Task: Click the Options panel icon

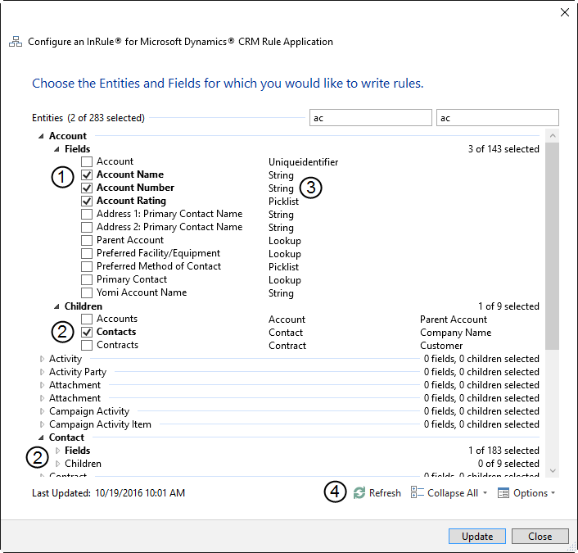Action: click(503, 493)
